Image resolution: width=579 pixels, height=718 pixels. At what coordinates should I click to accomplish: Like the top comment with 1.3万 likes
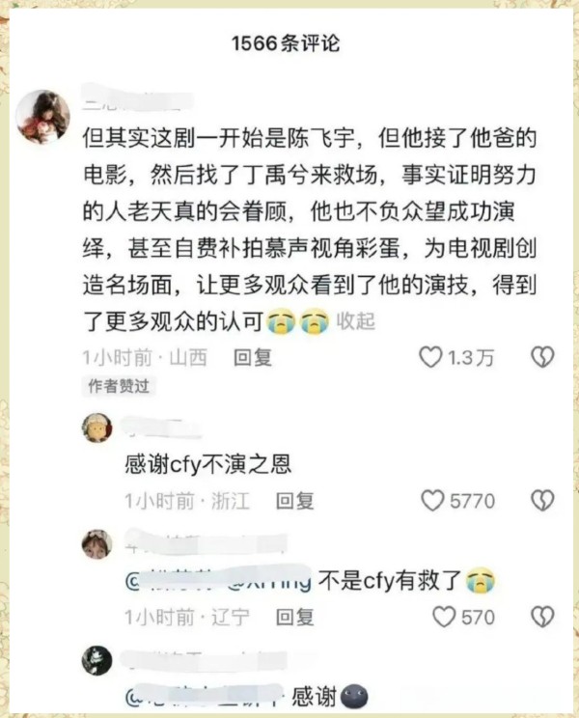[x=430, y=357]
